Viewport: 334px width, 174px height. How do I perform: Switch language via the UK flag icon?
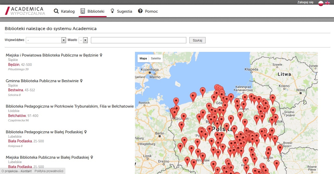click(327, 3)
